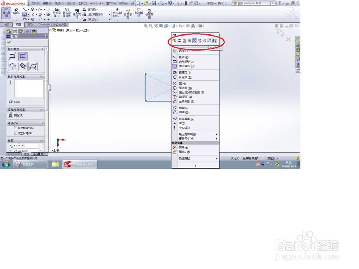Click the Exit Sketch (退出草图) icon
The width and height of the screenshot is (359, 269).
pos(6,12)
